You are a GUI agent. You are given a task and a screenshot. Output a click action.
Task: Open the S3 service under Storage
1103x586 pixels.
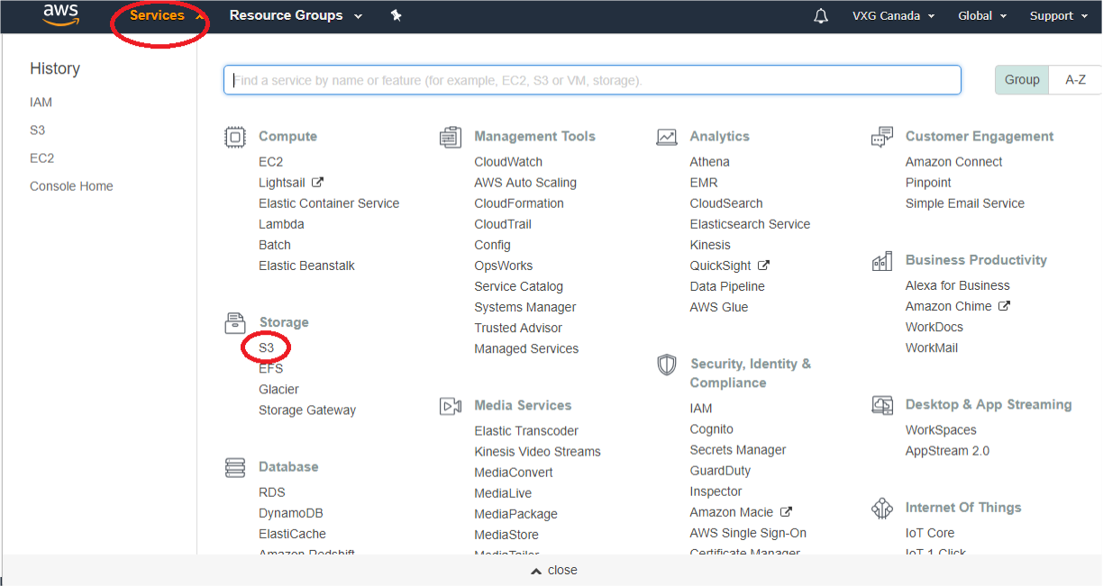(x=266, y=347)
